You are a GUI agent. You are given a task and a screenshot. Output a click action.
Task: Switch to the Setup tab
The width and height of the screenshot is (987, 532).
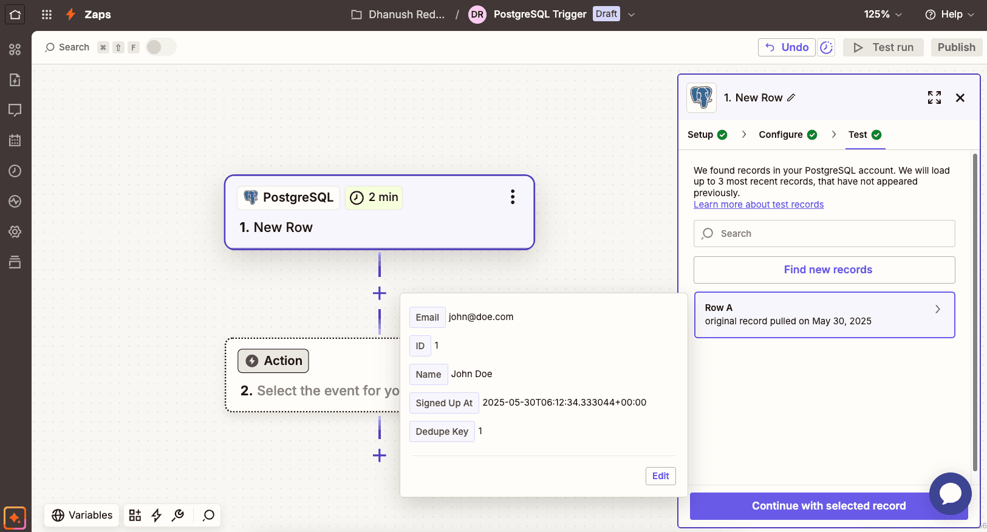click(x=706, y=135)
